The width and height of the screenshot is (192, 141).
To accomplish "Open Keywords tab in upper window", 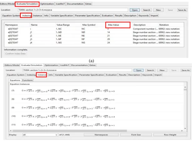I will coord(143,16).
